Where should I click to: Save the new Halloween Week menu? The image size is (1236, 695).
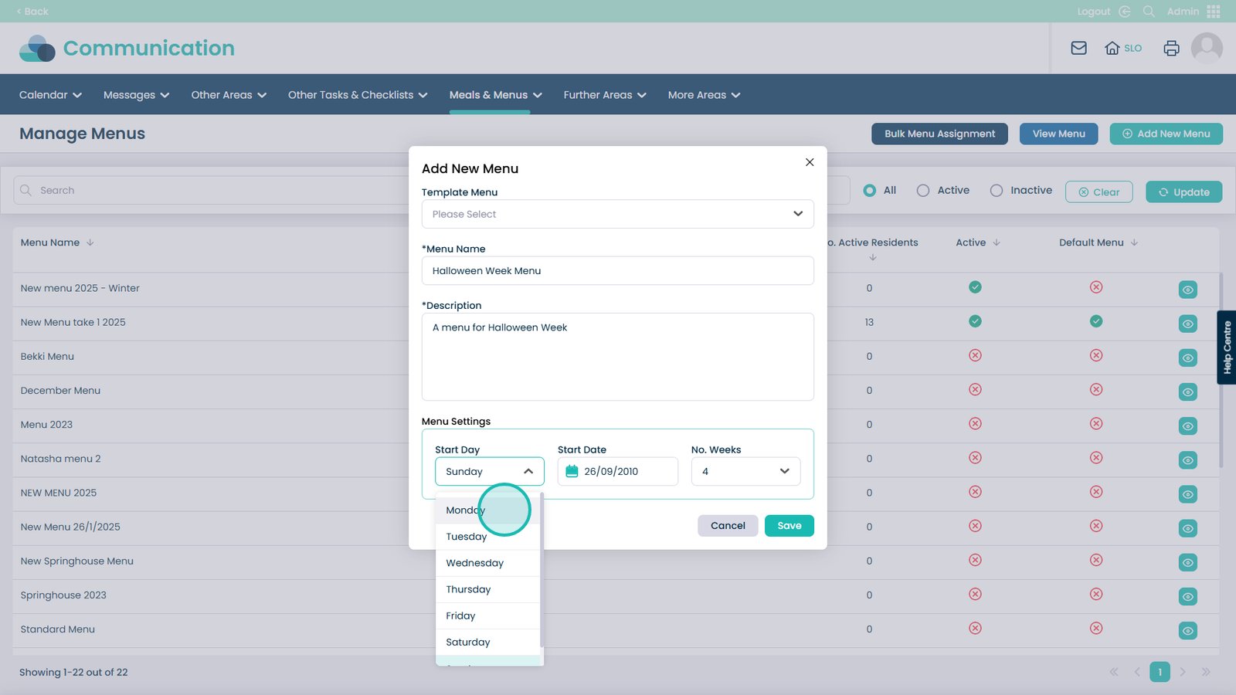(x=789, y=526)
